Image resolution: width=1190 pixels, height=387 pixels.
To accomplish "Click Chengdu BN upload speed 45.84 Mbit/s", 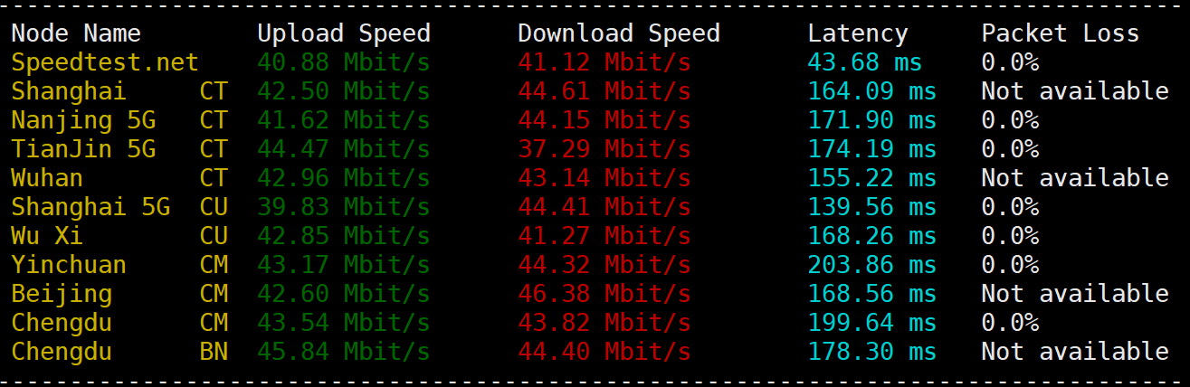I will [344, 352].
